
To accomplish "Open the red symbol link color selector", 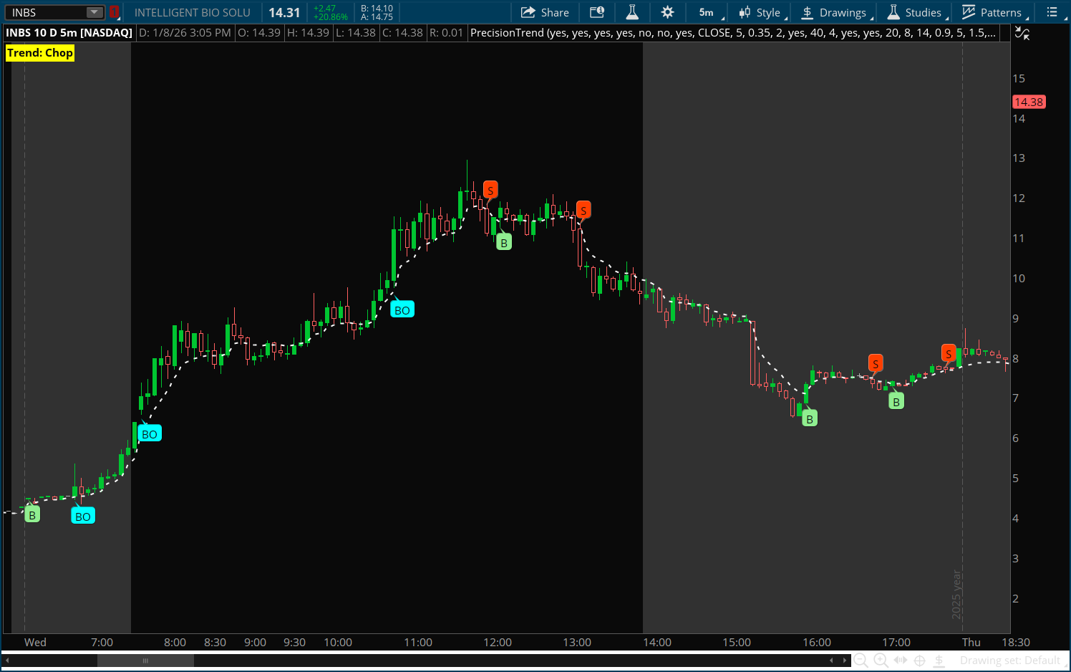I will tap(114, 12).
